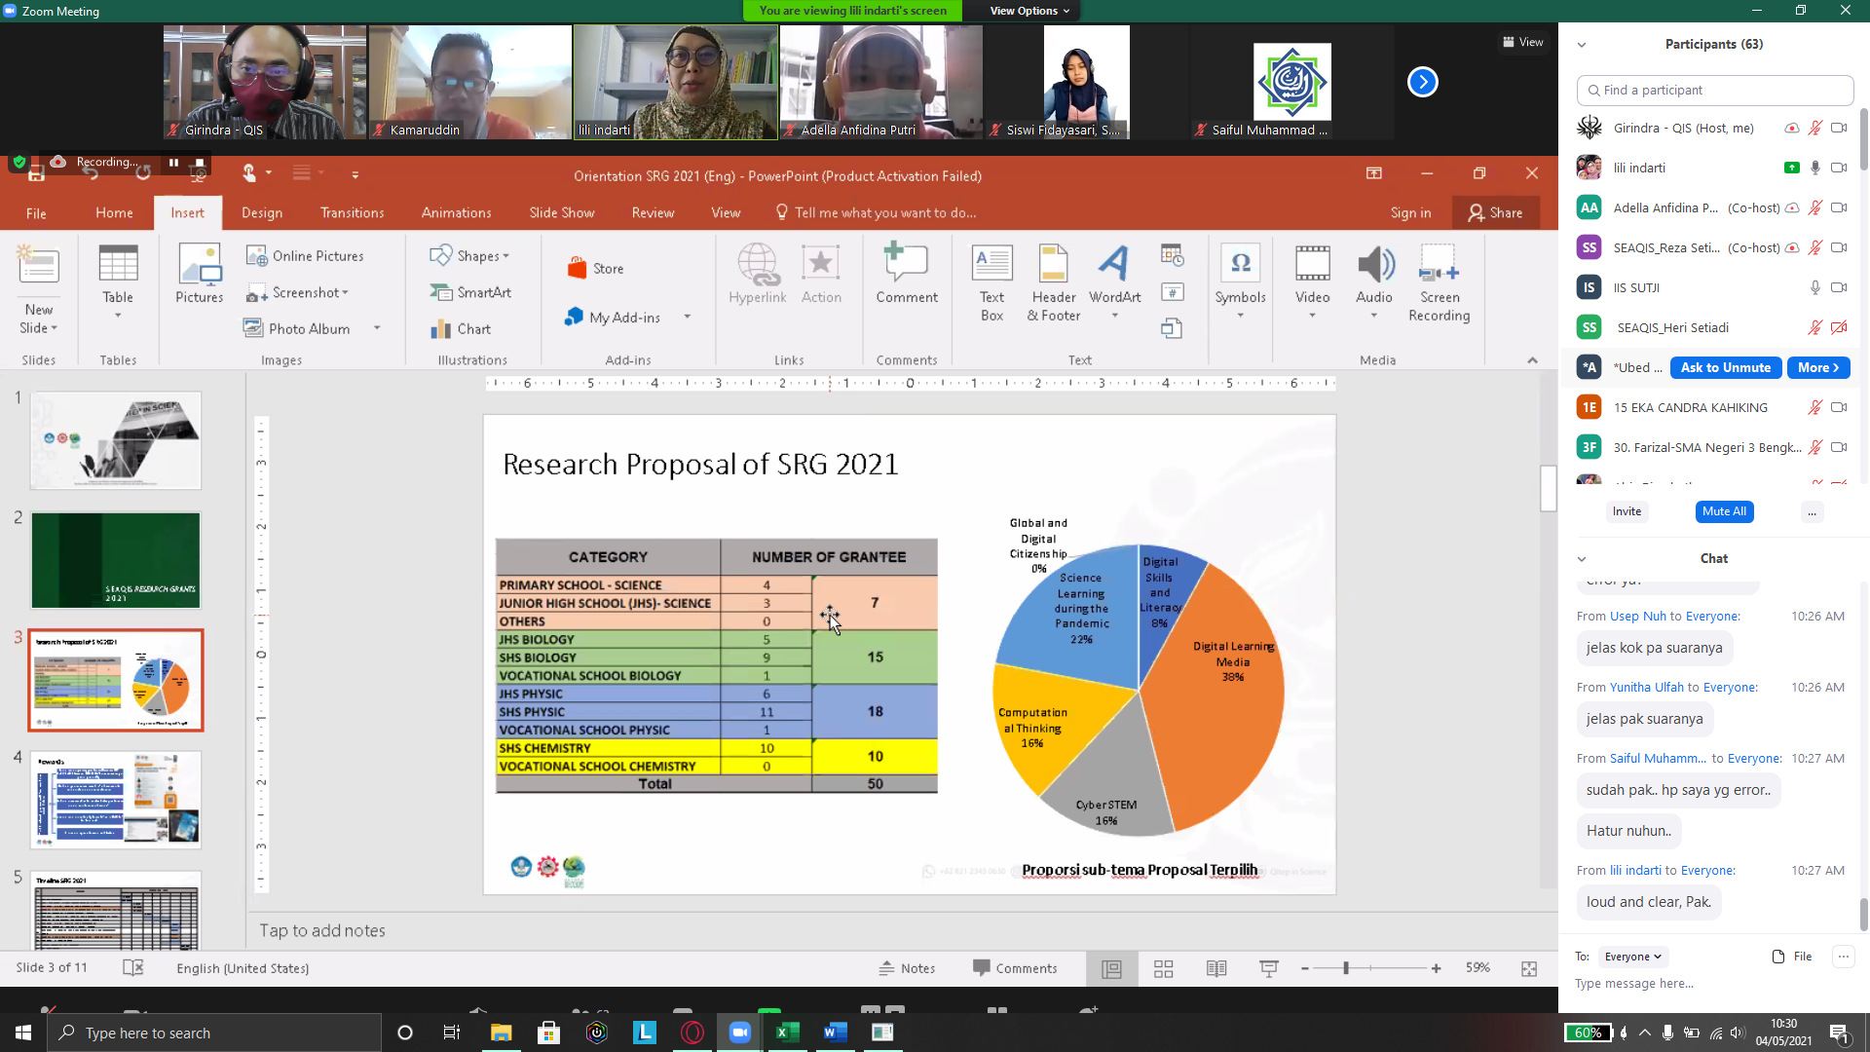Image resolution: width=1870 pixels, height=1052 pixels.
Task: Click Ask to Unmute button
Action: coord(1726,367)
